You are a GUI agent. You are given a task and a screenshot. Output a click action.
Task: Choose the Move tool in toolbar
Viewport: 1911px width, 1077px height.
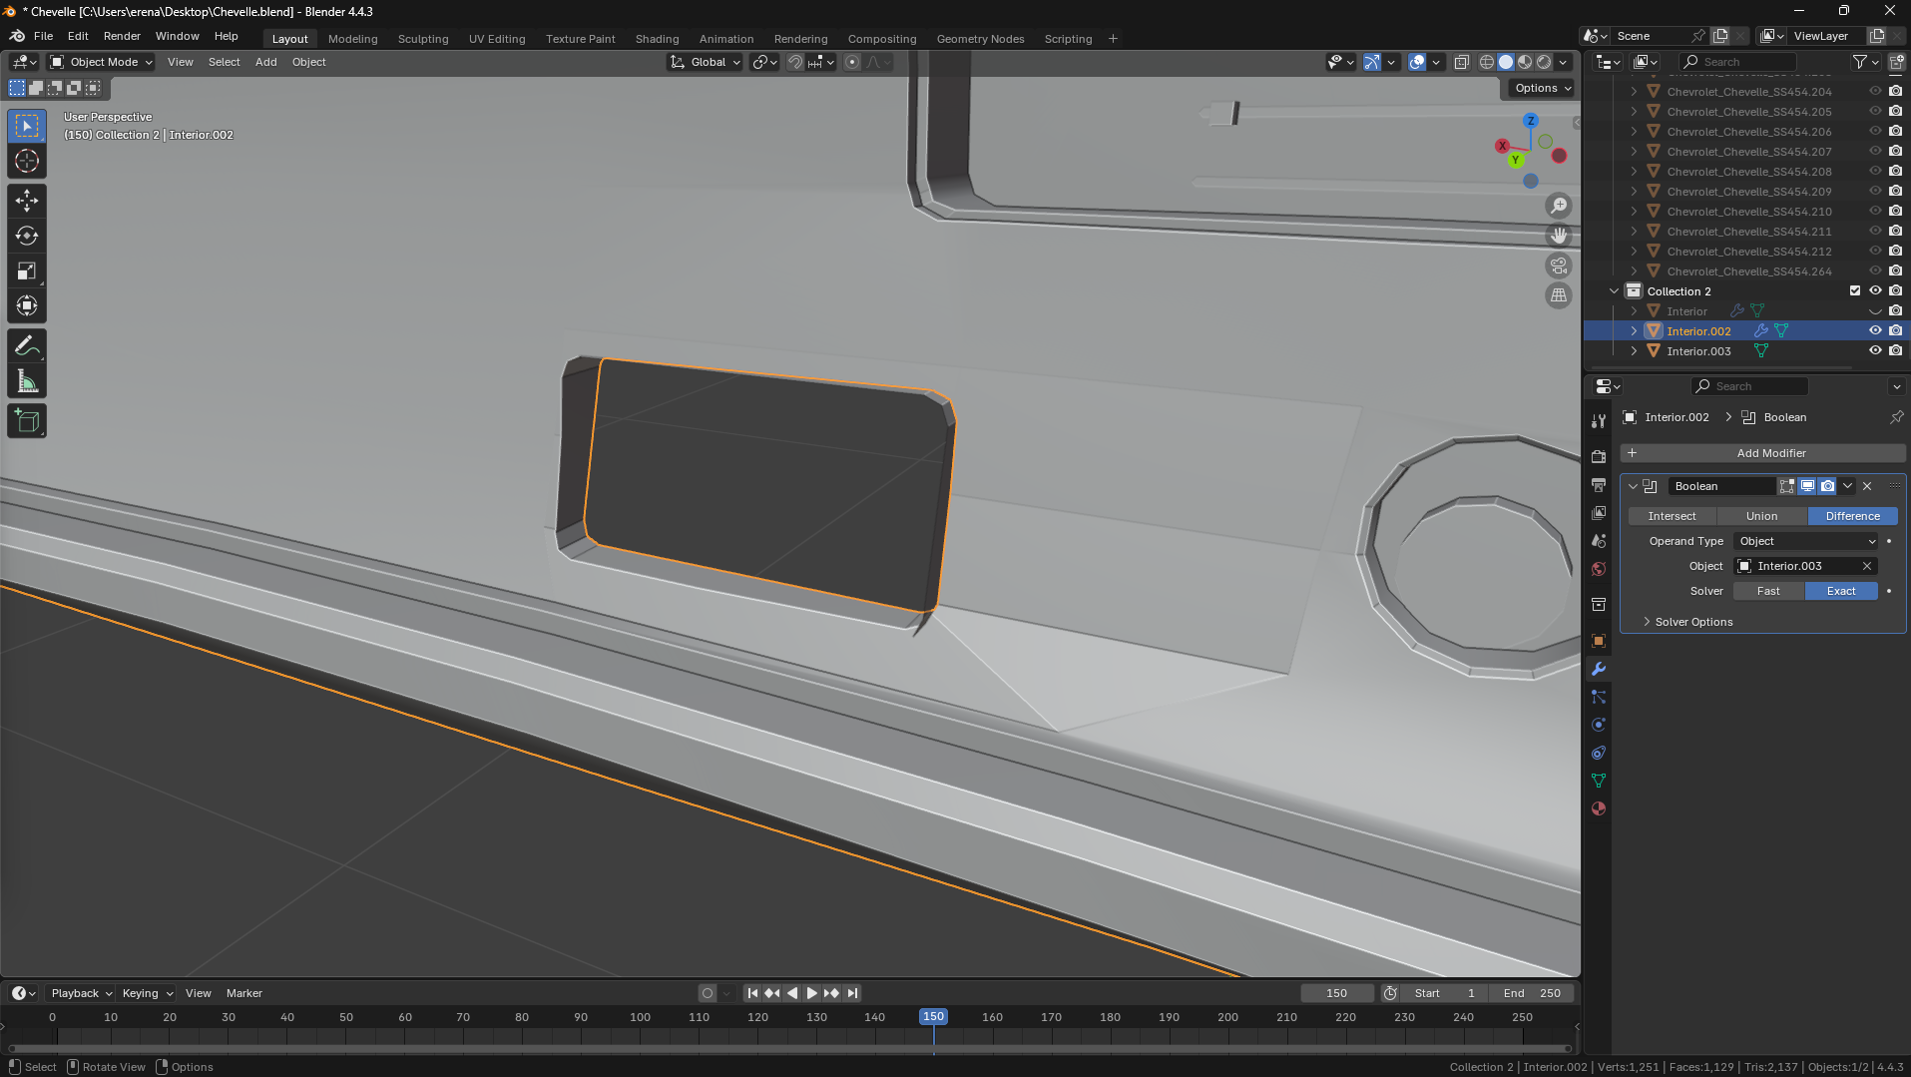coord(27,201)
